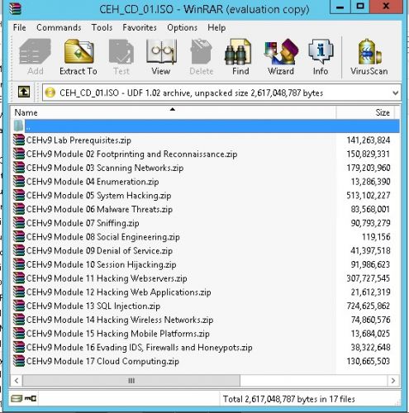Click the size value 141,263,824
This screenshot has width=409, height=413.
[369, 140]
